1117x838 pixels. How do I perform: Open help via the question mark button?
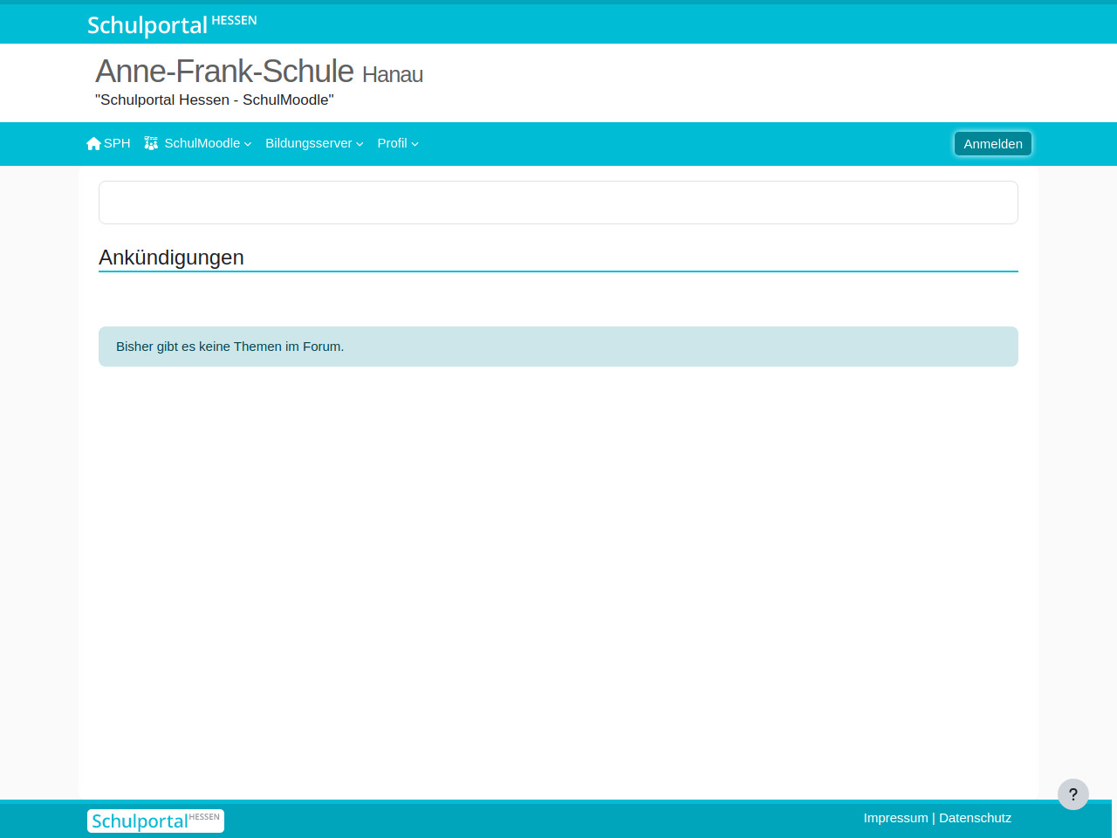[1072, 794]
